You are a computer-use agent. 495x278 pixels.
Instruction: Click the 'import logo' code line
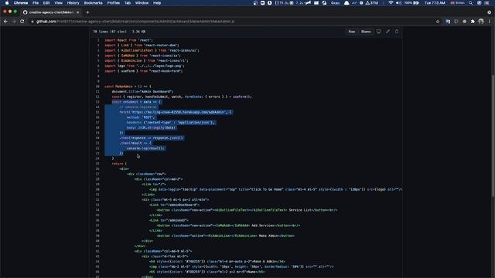[145, 66]
